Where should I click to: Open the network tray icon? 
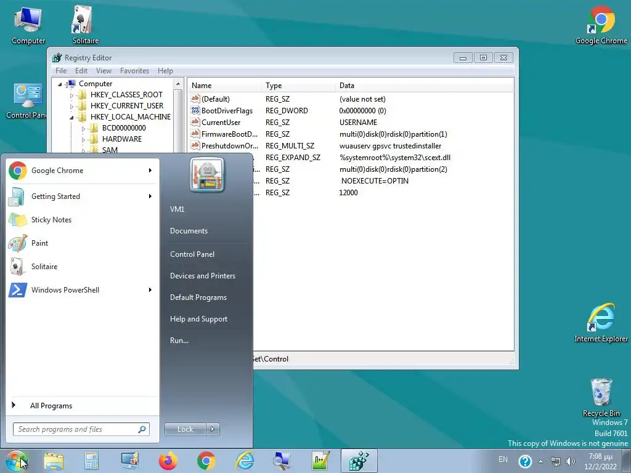[555, 461]
